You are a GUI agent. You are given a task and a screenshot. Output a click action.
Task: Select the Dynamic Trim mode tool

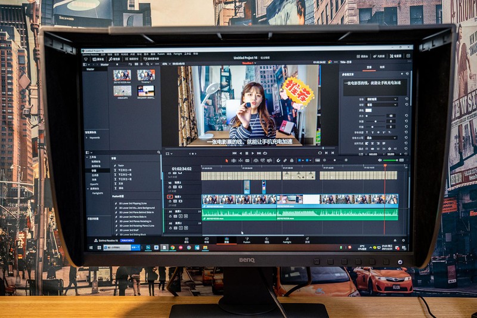tap(240, 160)
